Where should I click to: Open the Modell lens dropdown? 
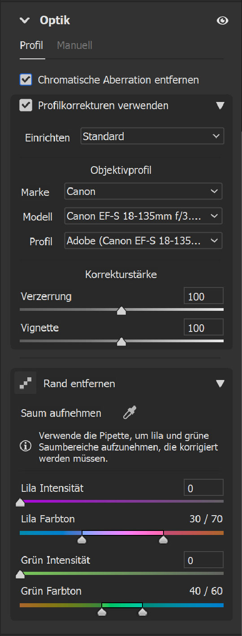tap(143, 216)
